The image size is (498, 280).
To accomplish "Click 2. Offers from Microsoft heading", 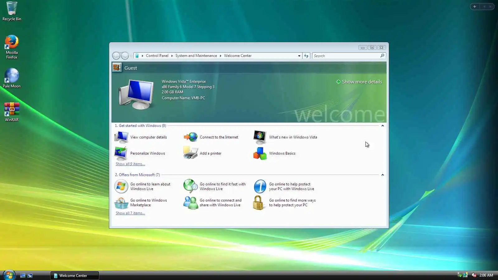I will point(137,175).
